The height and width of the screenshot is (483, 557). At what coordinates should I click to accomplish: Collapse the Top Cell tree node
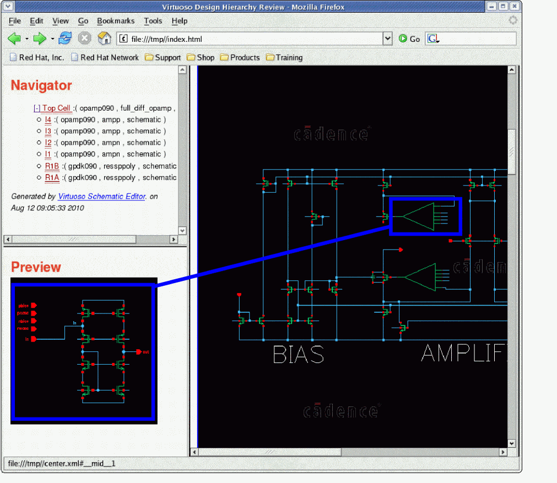37,108
